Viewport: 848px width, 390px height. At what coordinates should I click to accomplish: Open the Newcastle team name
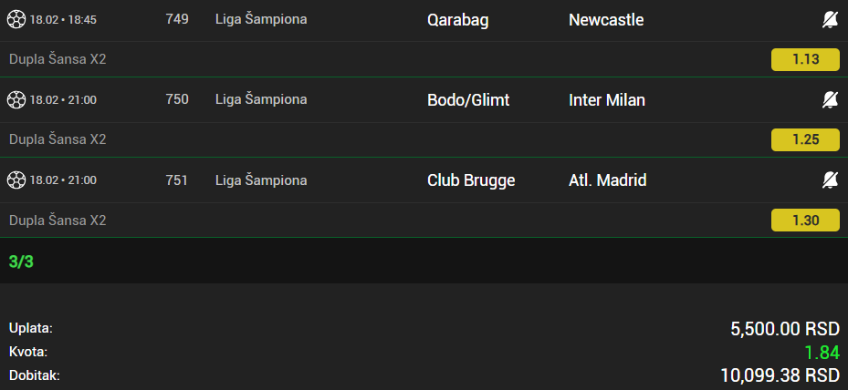click(606, 19)
